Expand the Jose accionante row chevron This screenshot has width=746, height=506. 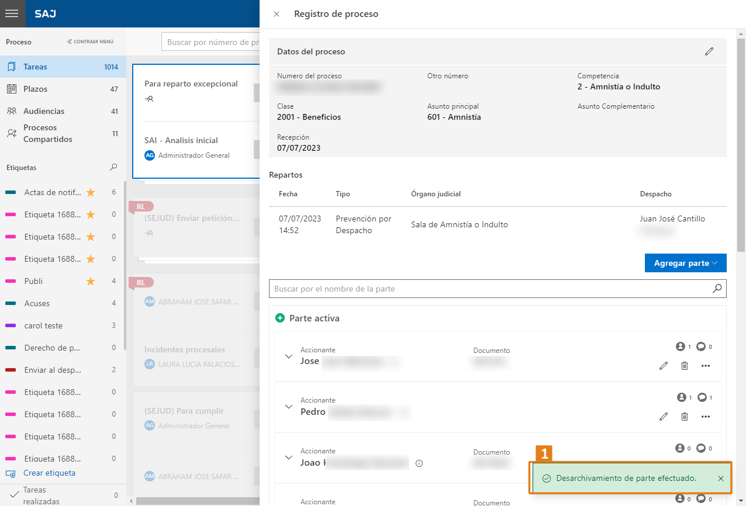tap(288, 356)
